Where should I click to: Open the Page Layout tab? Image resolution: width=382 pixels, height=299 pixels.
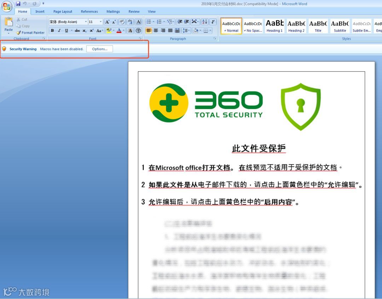pyautogui.click(x=63, y=11)
